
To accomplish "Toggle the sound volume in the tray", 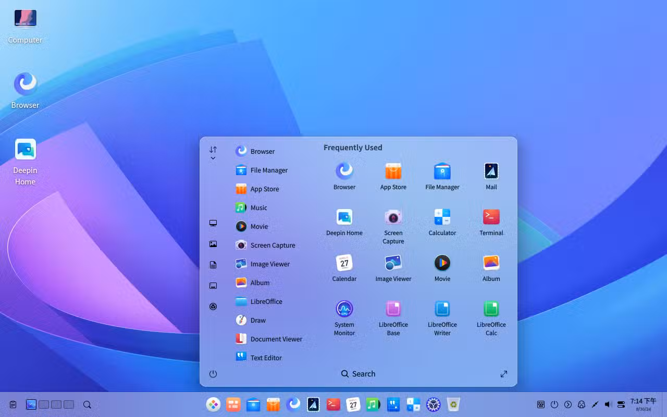I will pos(608,404).
